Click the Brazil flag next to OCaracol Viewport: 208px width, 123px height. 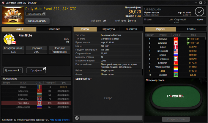pyautogui.click(x=176, y=75)
